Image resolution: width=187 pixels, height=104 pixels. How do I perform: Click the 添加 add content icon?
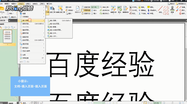[x=119, y=10]
